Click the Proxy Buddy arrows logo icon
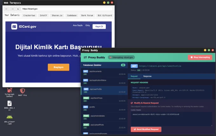This screenshot has width=216, height=136. pos(85,57)
